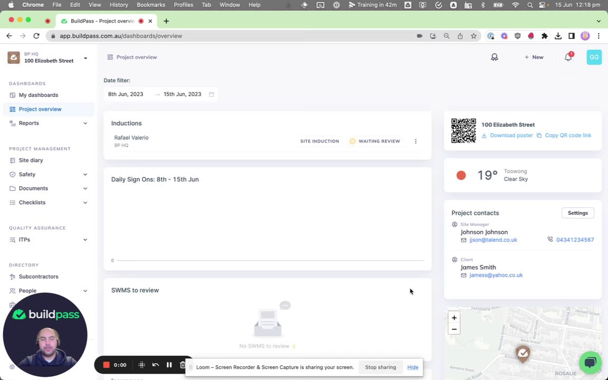Open Chrome extensions puzzle icon

pos(545,36)
